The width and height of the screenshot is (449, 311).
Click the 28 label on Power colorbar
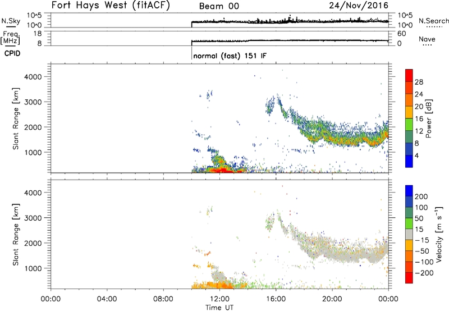(419, 82)
